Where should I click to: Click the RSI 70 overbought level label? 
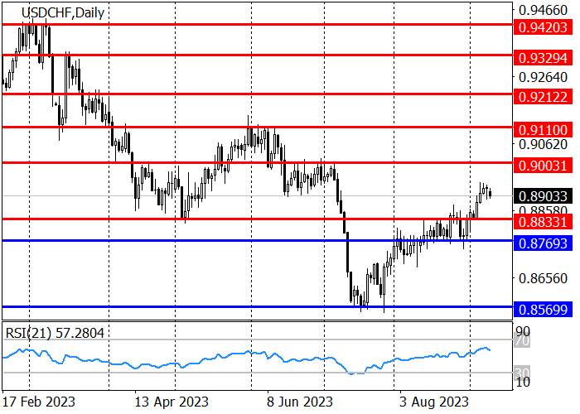click(x=523, y=340)
